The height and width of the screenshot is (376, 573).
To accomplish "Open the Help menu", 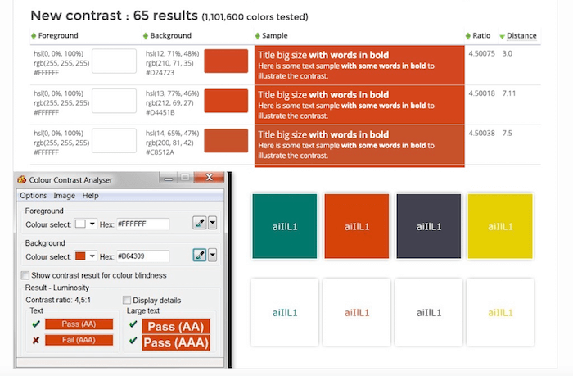I will pos(90,196).
